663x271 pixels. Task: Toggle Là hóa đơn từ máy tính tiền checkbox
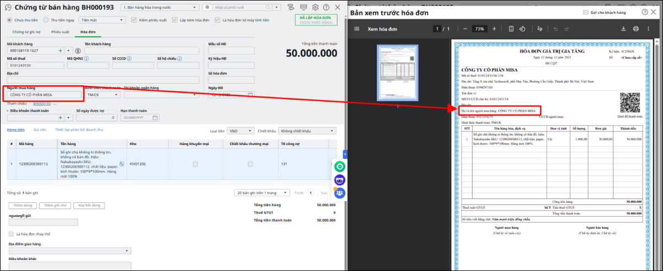click(x=217, y=20)
